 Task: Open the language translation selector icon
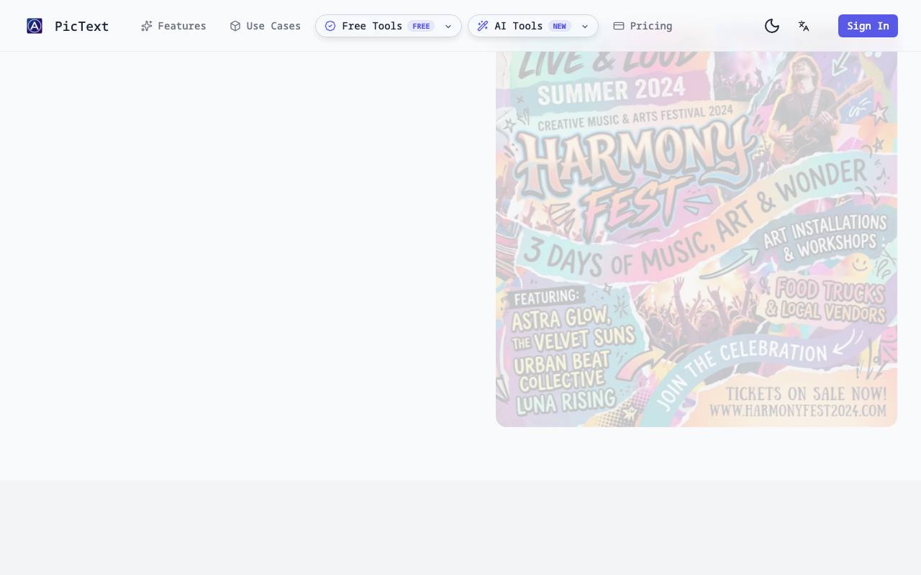point(804,26)
